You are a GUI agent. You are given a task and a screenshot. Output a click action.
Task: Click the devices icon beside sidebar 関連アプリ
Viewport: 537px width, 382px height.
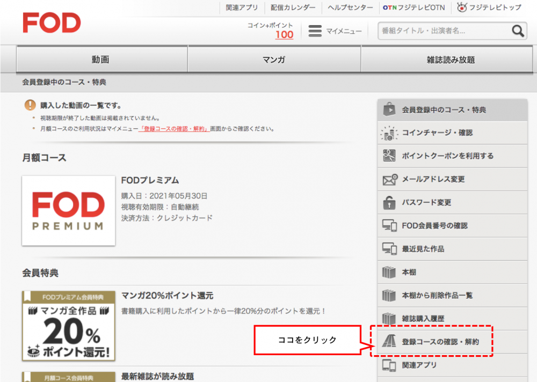point(389,365)
